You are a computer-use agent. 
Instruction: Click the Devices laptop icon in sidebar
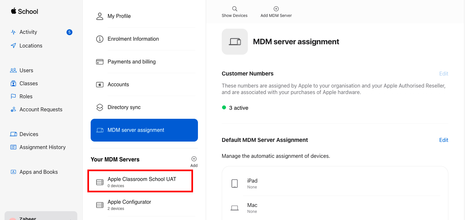click(x=13, y=134)
